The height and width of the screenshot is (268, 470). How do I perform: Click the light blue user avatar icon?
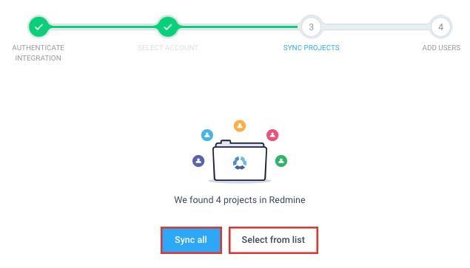click(207, 135)
